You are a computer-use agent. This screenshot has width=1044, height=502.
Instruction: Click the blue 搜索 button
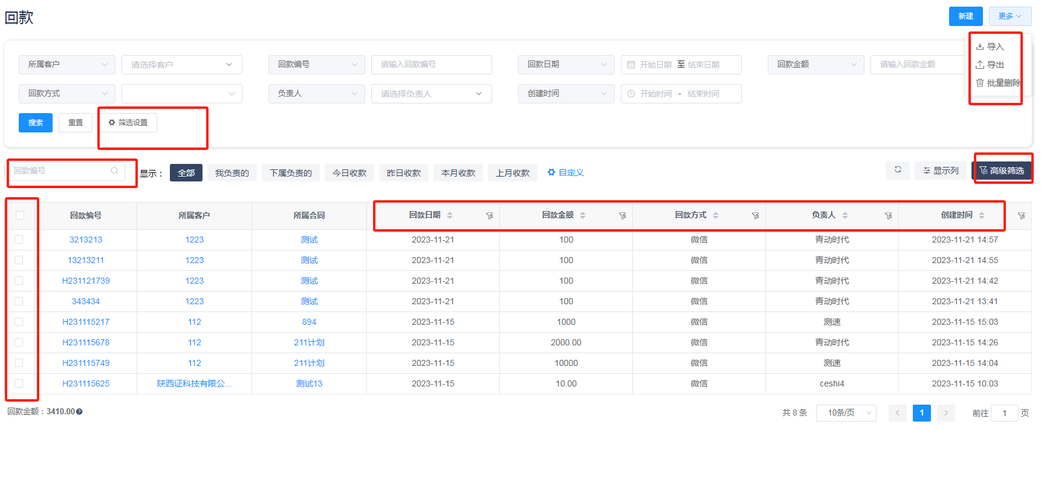click(36, 123)
